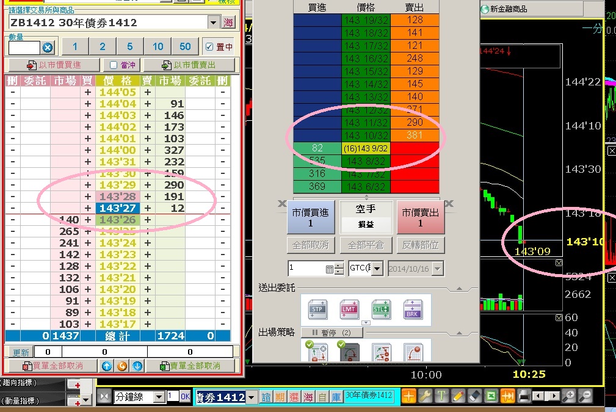
Task: Click the order quantity spinner up arrow
Action: [339, 266]
